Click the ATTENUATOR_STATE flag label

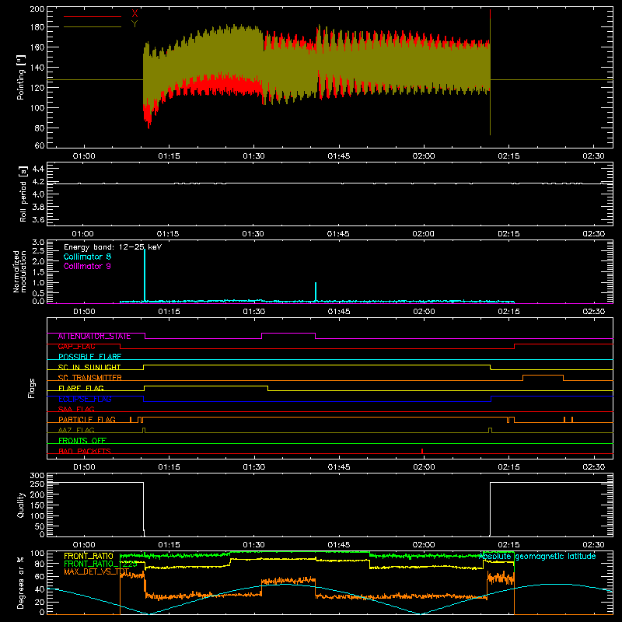[94, 337]
